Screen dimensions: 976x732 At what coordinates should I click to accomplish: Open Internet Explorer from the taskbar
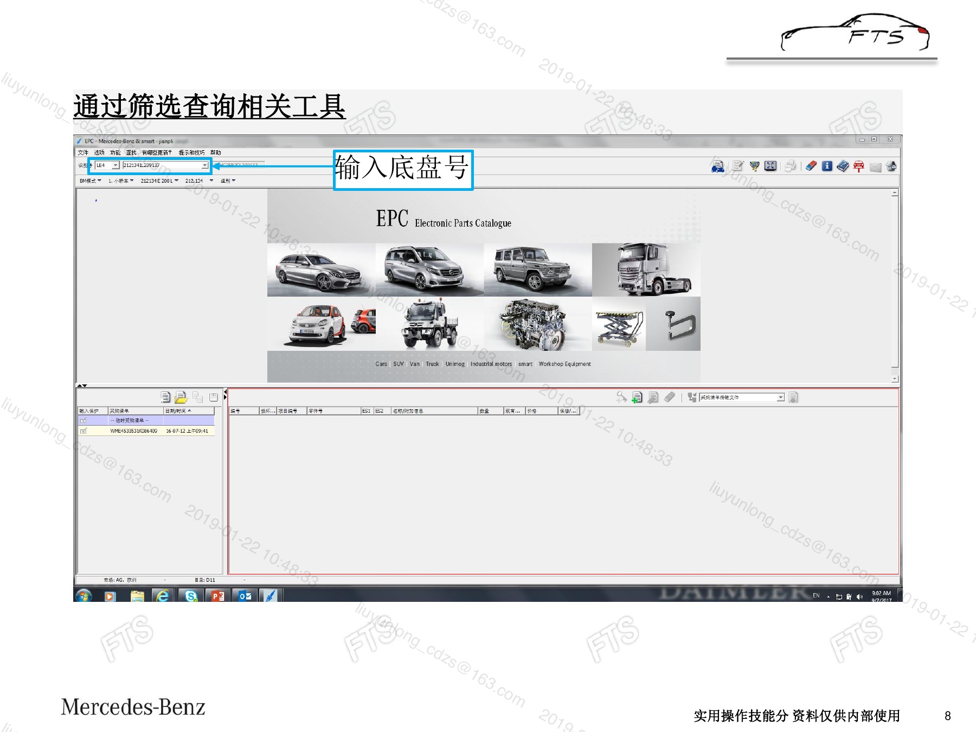[x=163, y=596]
